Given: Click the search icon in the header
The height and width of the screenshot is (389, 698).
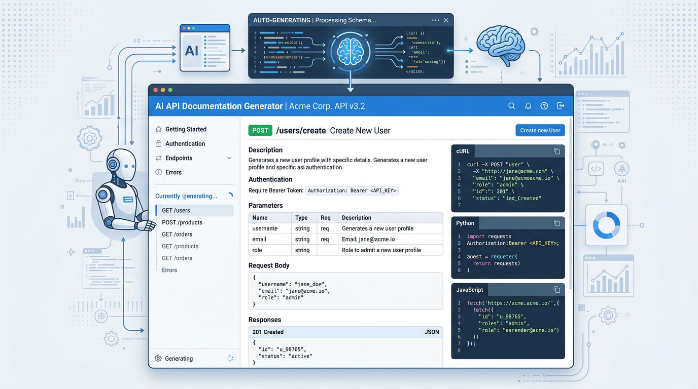Looking at the screenshot, I should pyautogui.click(x=512, y=106).
